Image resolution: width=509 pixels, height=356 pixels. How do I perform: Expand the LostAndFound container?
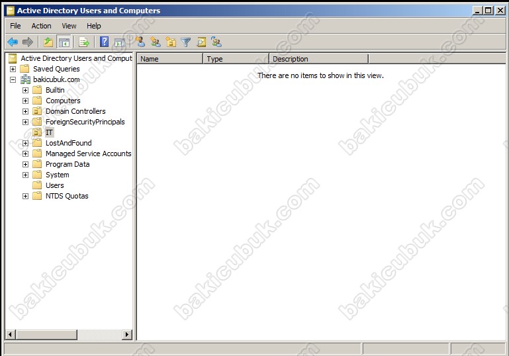click(x=25, y=143)
